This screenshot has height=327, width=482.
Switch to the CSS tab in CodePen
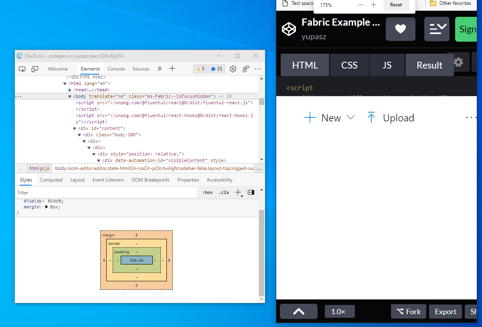349,65
